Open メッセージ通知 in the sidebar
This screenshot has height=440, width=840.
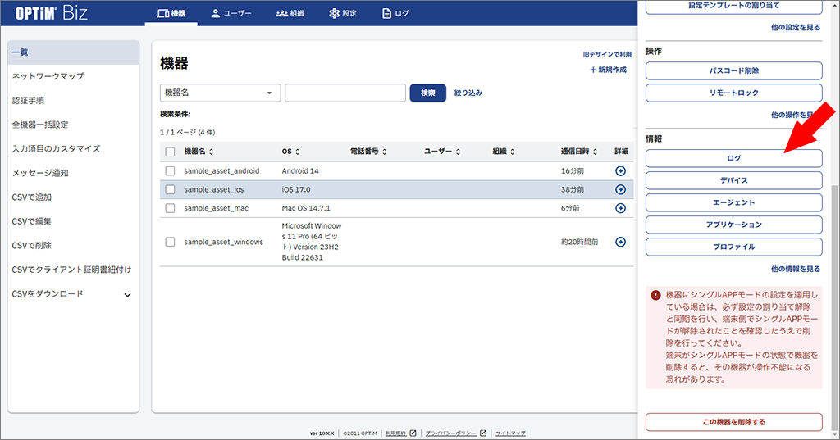(40, 173)
